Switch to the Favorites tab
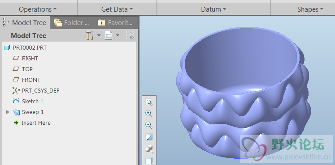This screenshot has width=335, height=165. tap(116, 22)
